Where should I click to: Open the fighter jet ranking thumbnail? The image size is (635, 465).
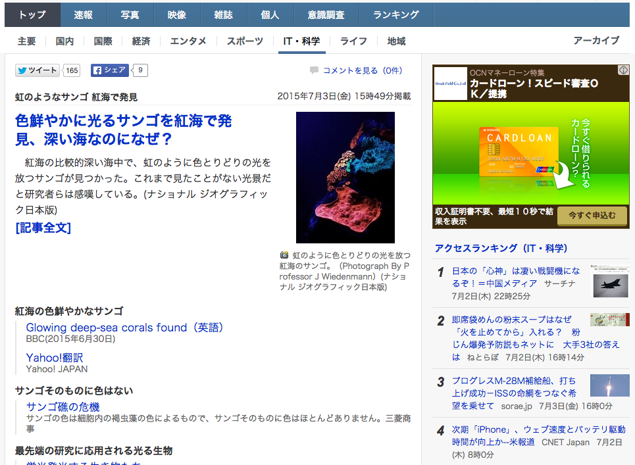pos(609,278)
